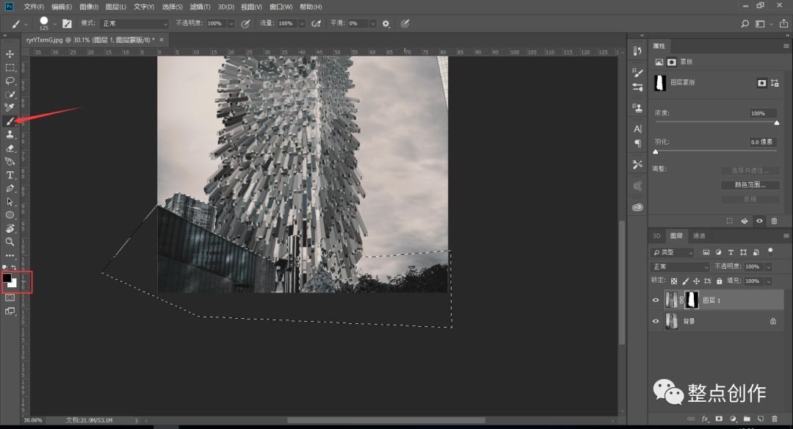This screenshot has width=793, height=429.
Task: Select the Lasso tool
Action: pyautogui.click(x=10, y=81)
